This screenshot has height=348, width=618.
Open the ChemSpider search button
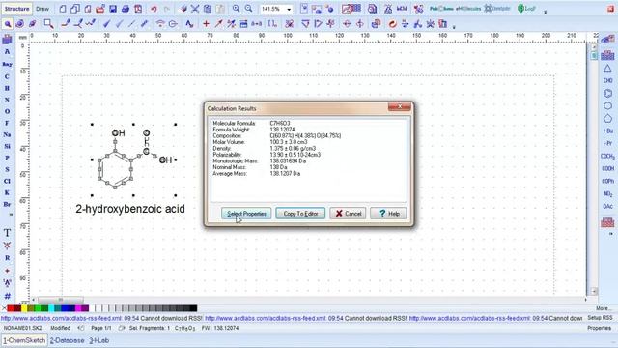[x=497, y=9]
